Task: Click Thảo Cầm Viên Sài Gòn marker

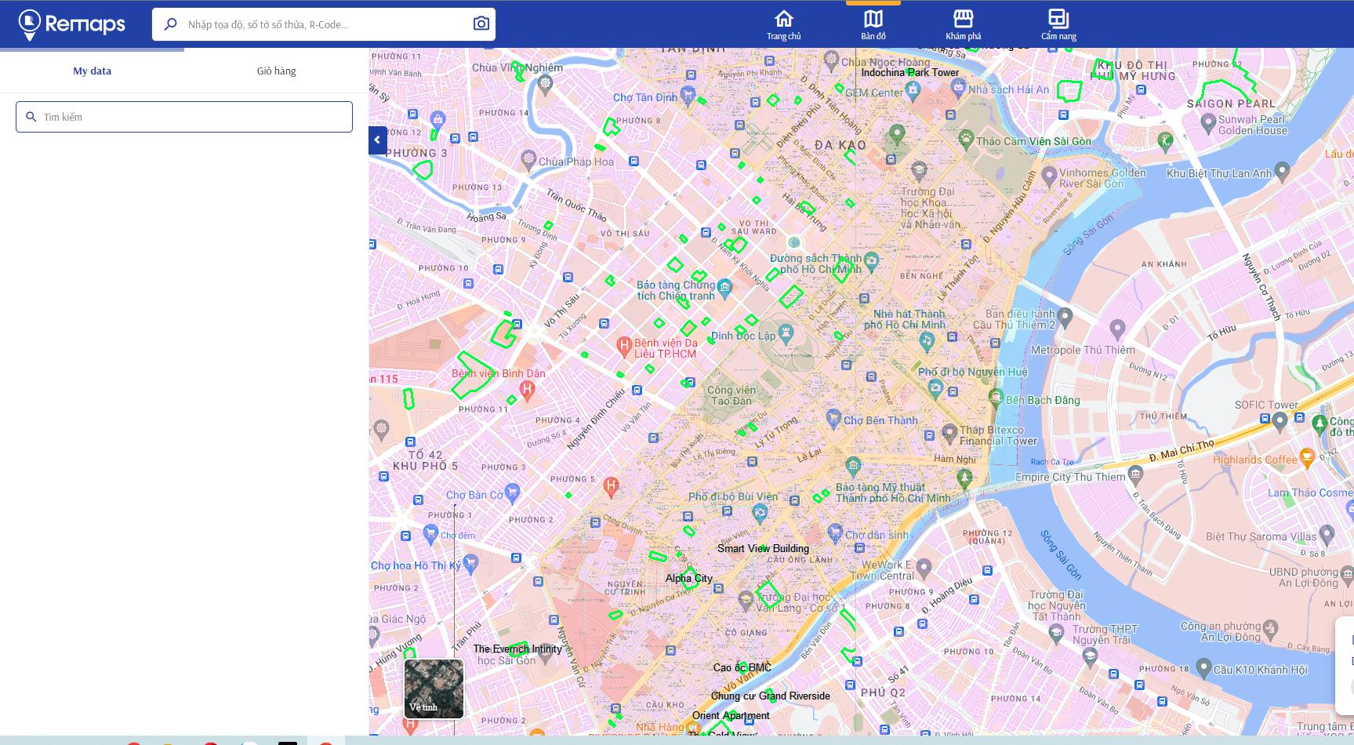Action: coord(965,139)
